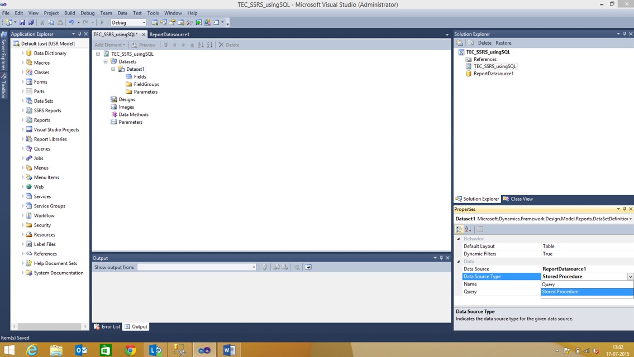Toggle auto-hide pin on Application Explorer

[79, 34]
